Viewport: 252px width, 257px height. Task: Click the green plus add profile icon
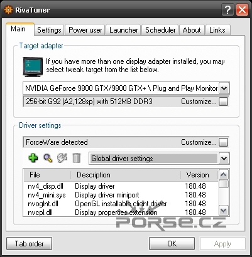click(33, 158)
